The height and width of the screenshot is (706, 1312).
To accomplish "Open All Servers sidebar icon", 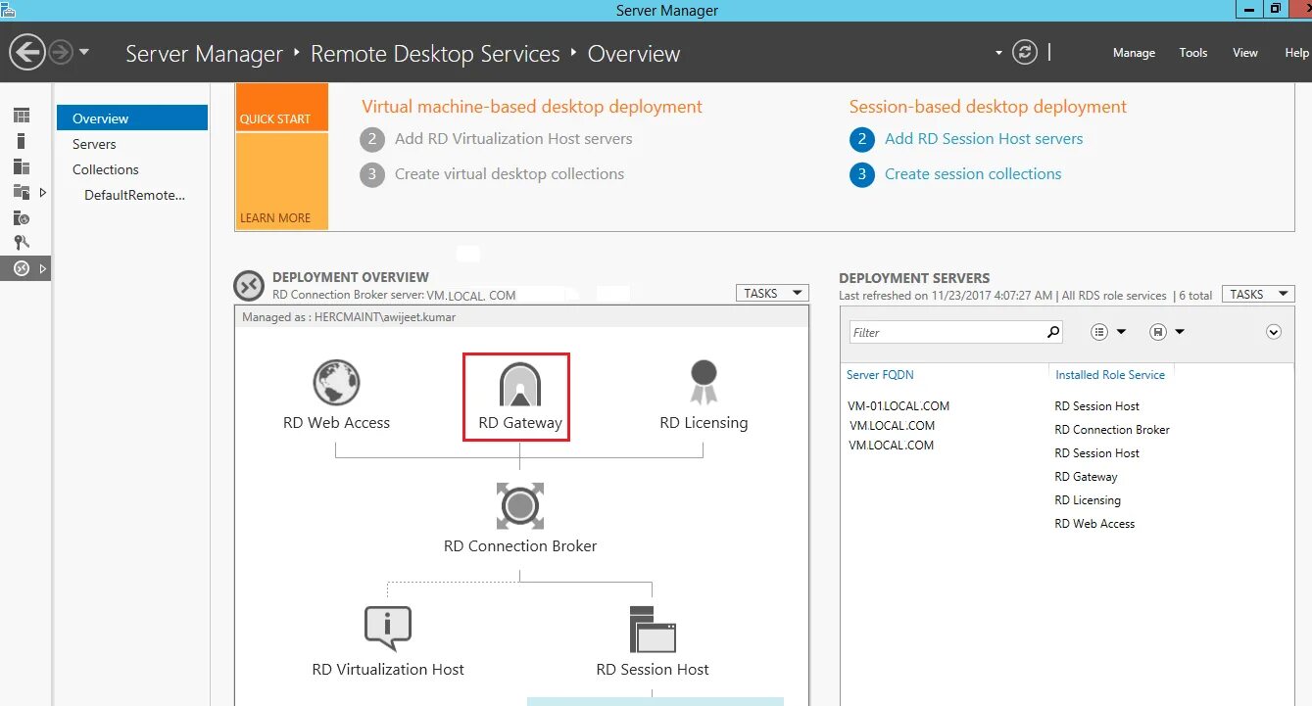I will pyautogui.click(x=22, y=167).
